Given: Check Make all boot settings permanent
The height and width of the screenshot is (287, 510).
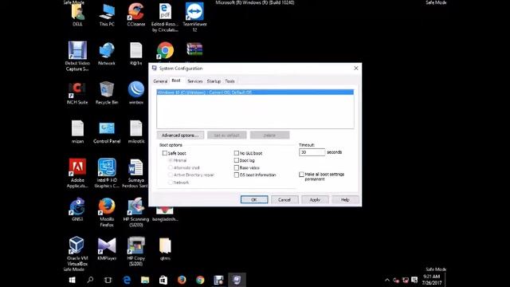Looking at the screenshot, I should tap(301, 175).
